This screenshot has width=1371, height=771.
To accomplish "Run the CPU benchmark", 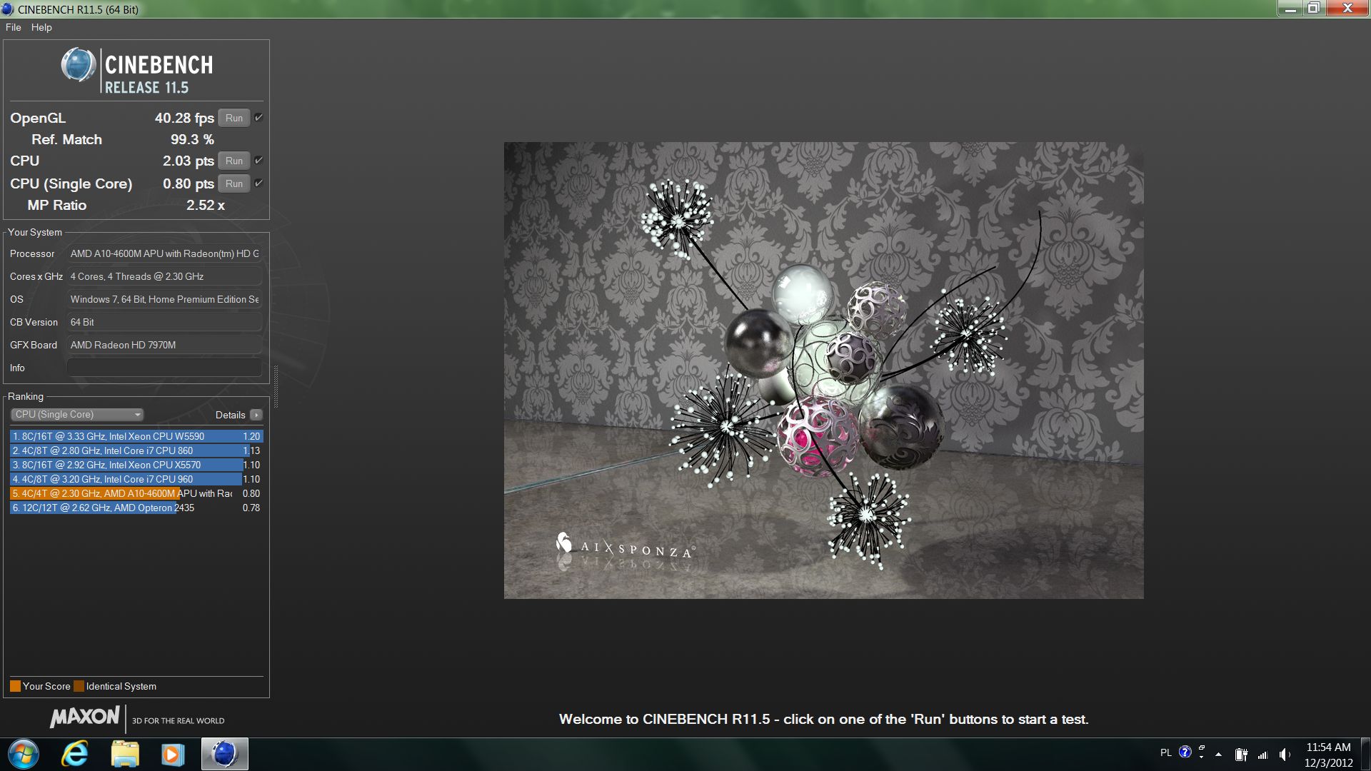I will [x=234, y=161].
